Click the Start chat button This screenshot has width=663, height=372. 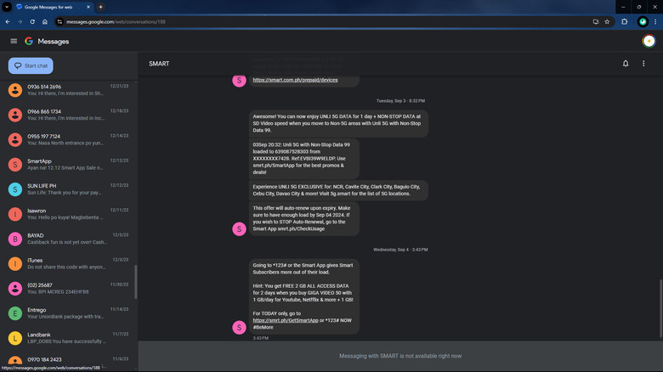[31, 65]
